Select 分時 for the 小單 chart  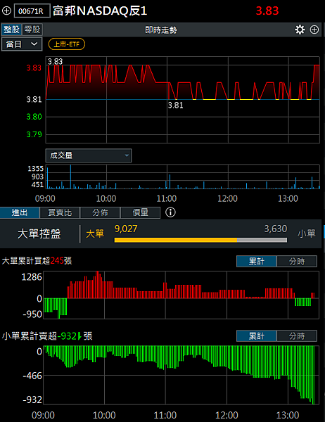(297, 336)
